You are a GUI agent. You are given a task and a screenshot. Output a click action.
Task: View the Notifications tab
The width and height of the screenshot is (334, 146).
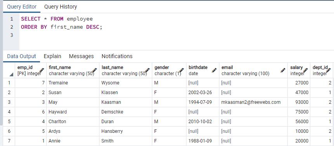[x=117, y=56]
